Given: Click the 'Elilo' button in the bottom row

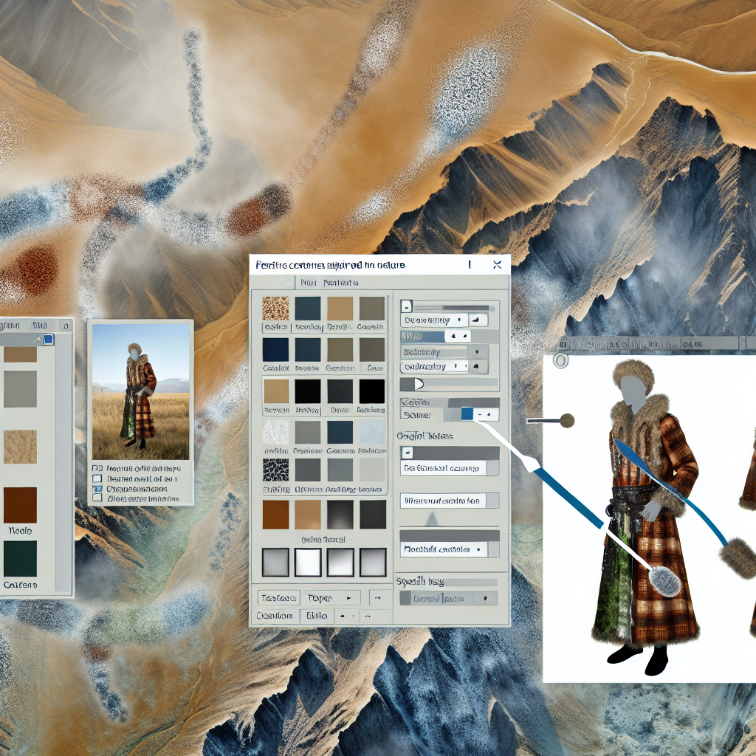Looking at the screenshot, I should tap(316, 615).
